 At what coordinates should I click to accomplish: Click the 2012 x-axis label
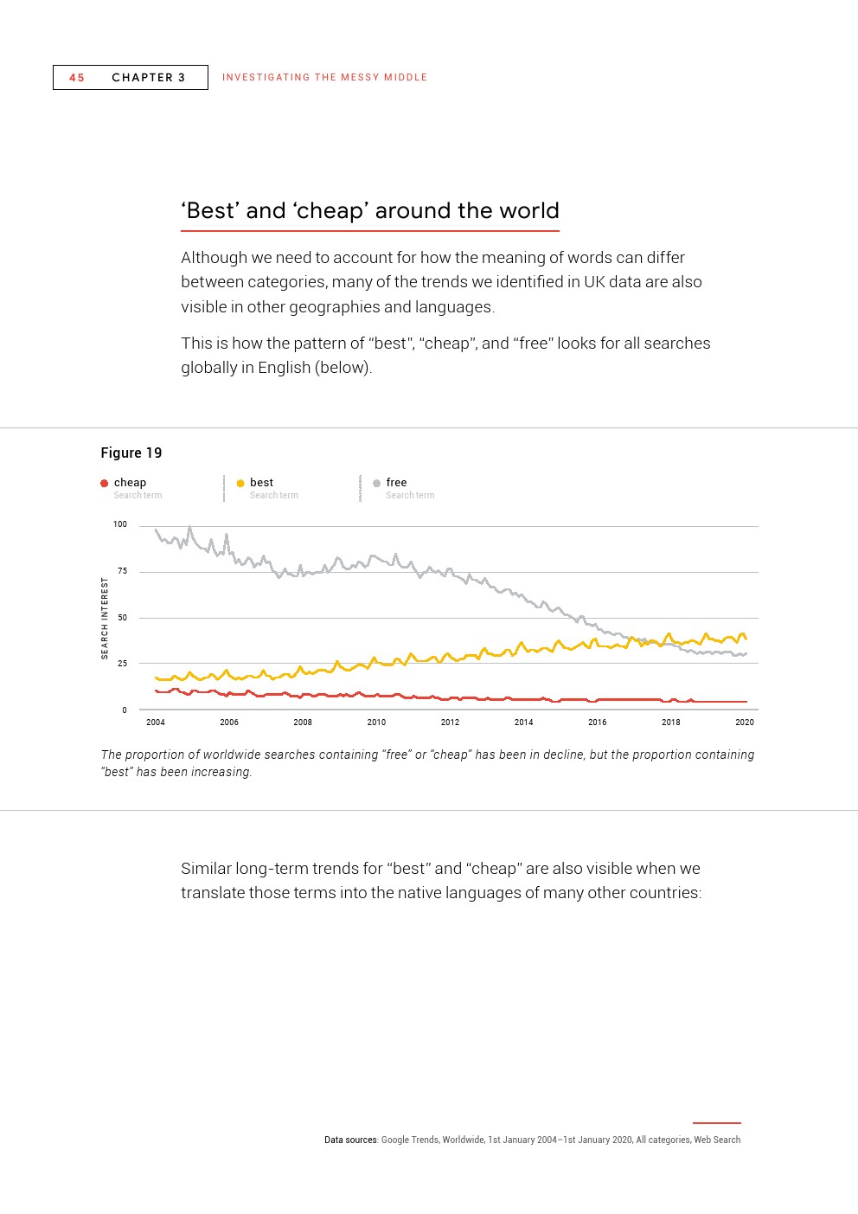pyautogui.click(x=450, y=722)
